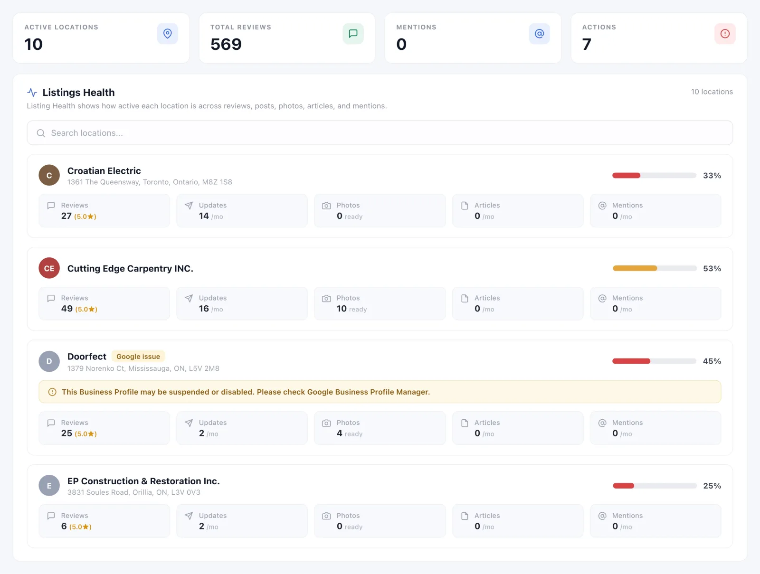
Task: Click Cutting Edge Carpentry Photos 10 ready tile
Action: pos(380,303)
